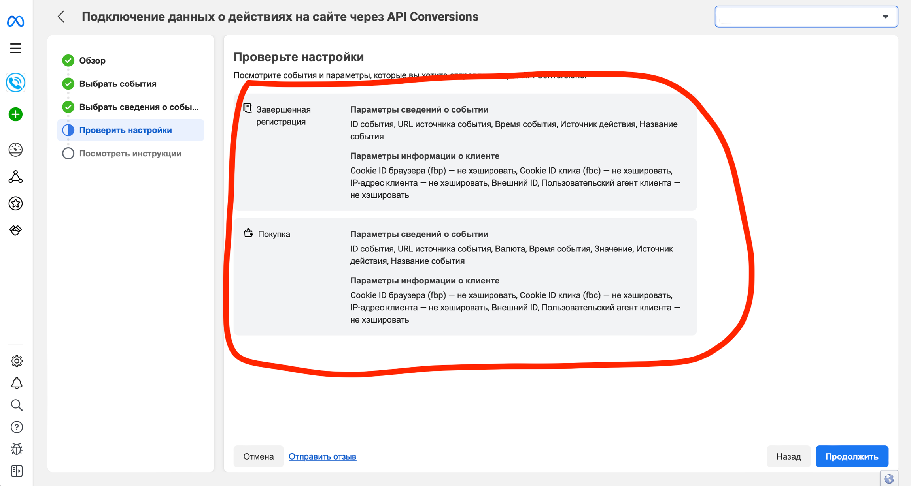Click the Meta logo icon
911x486 pixels.
click(x=16, y=21)
